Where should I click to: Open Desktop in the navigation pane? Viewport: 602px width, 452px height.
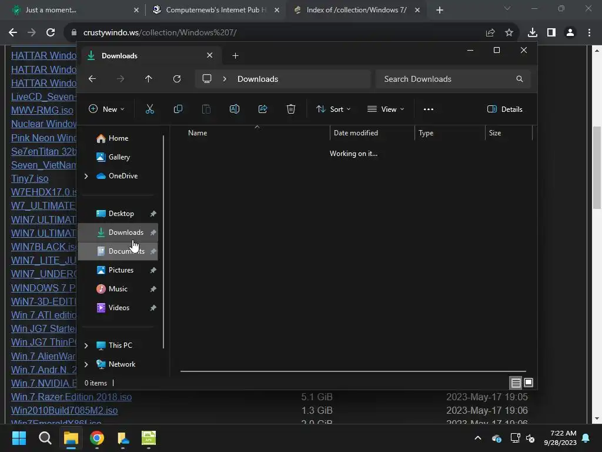[x=118, y=214]
